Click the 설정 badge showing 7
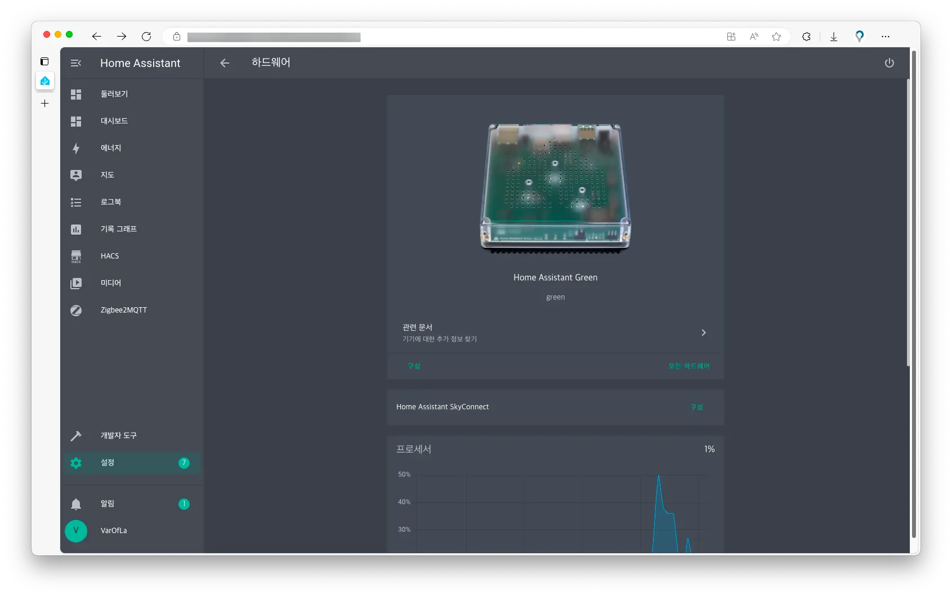This screenshot has height=597, width=952. pos(184,463)
